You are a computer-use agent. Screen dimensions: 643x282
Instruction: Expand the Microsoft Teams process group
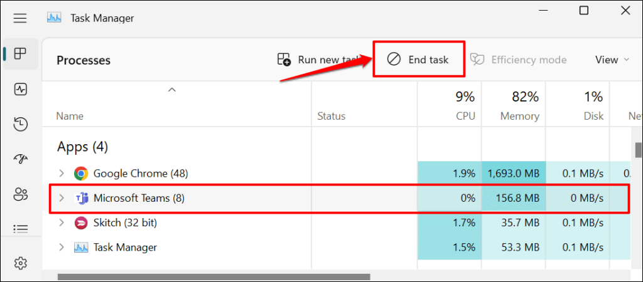click(61, 198)
